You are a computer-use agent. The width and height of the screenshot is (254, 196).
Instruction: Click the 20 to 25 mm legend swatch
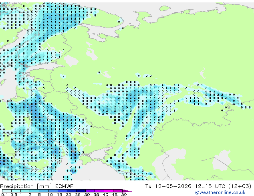coord(71,191)
